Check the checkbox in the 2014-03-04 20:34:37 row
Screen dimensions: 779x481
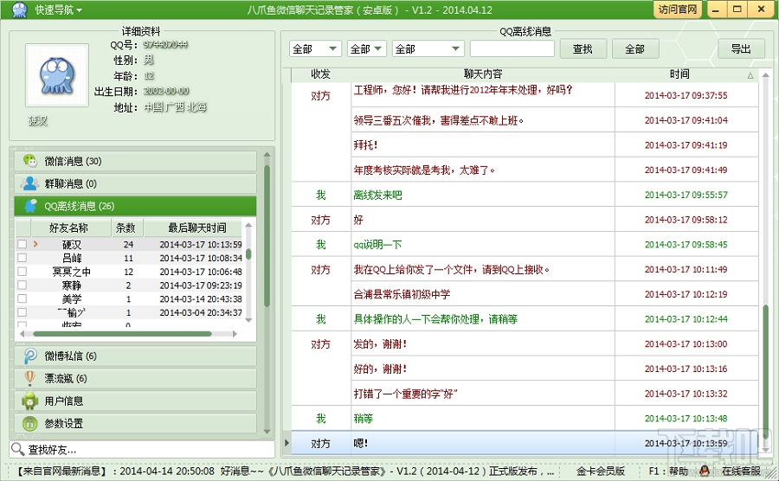(22, 312)
